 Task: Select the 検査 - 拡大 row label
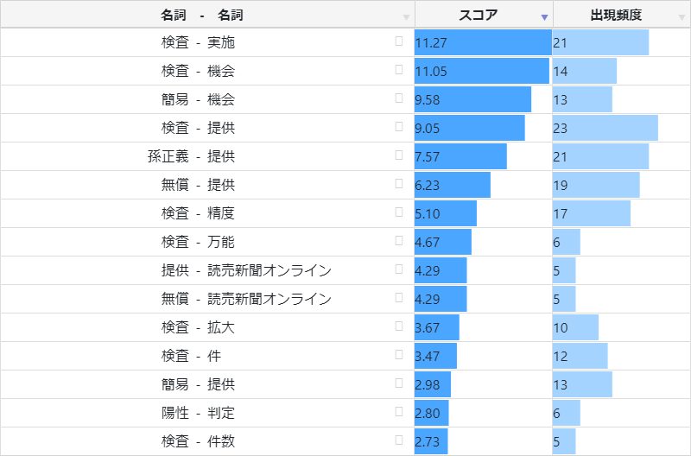click(x=198, y=327)
